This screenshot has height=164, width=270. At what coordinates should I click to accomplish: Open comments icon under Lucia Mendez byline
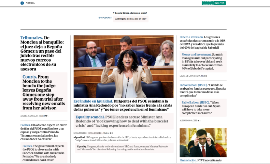[x=111, y=133]
